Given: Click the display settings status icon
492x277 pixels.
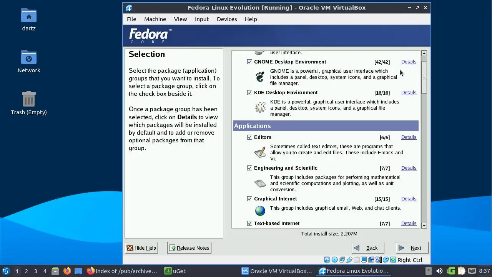Looking at the screenshot, I should (364, 260).
